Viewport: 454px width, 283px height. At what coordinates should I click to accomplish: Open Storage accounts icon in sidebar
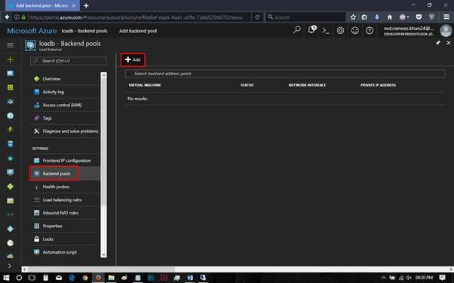pos(10,201)
